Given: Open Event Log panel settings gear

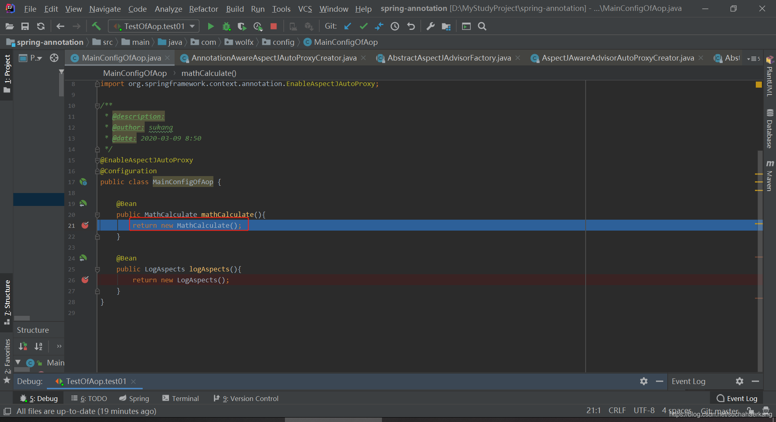Looking at the screenshot, I should tap(740, 381).
